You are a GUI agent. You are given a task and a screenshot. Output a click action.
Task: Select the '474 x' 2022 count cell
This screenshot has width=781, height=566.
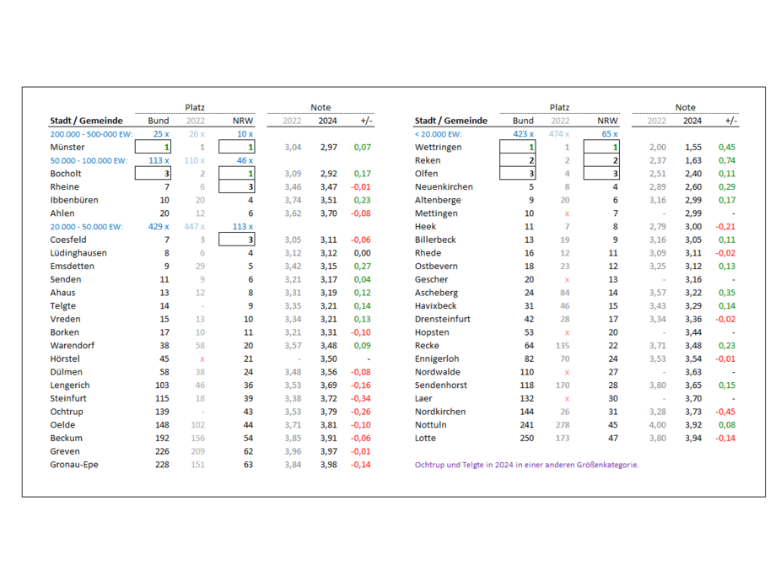(560, 134)
